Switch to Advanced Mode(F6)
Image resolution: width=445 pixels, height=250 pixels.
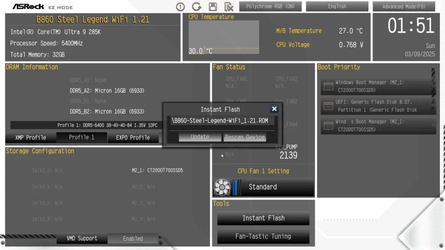[404, 6]
